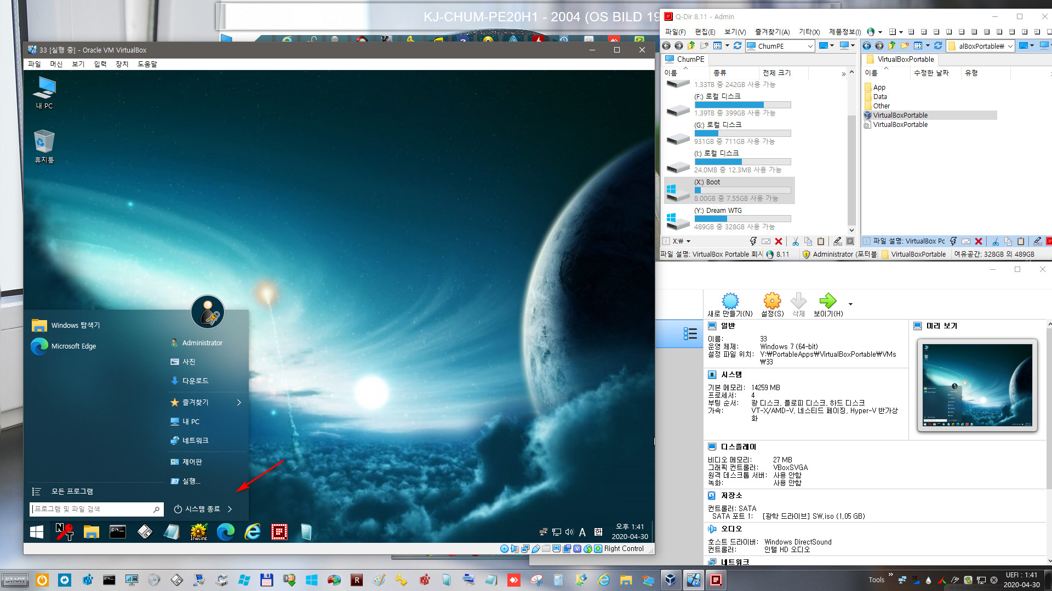Open 기타(X) menu in Q-Dir
Screen dimensions: 1052x591
coord(809,32)
